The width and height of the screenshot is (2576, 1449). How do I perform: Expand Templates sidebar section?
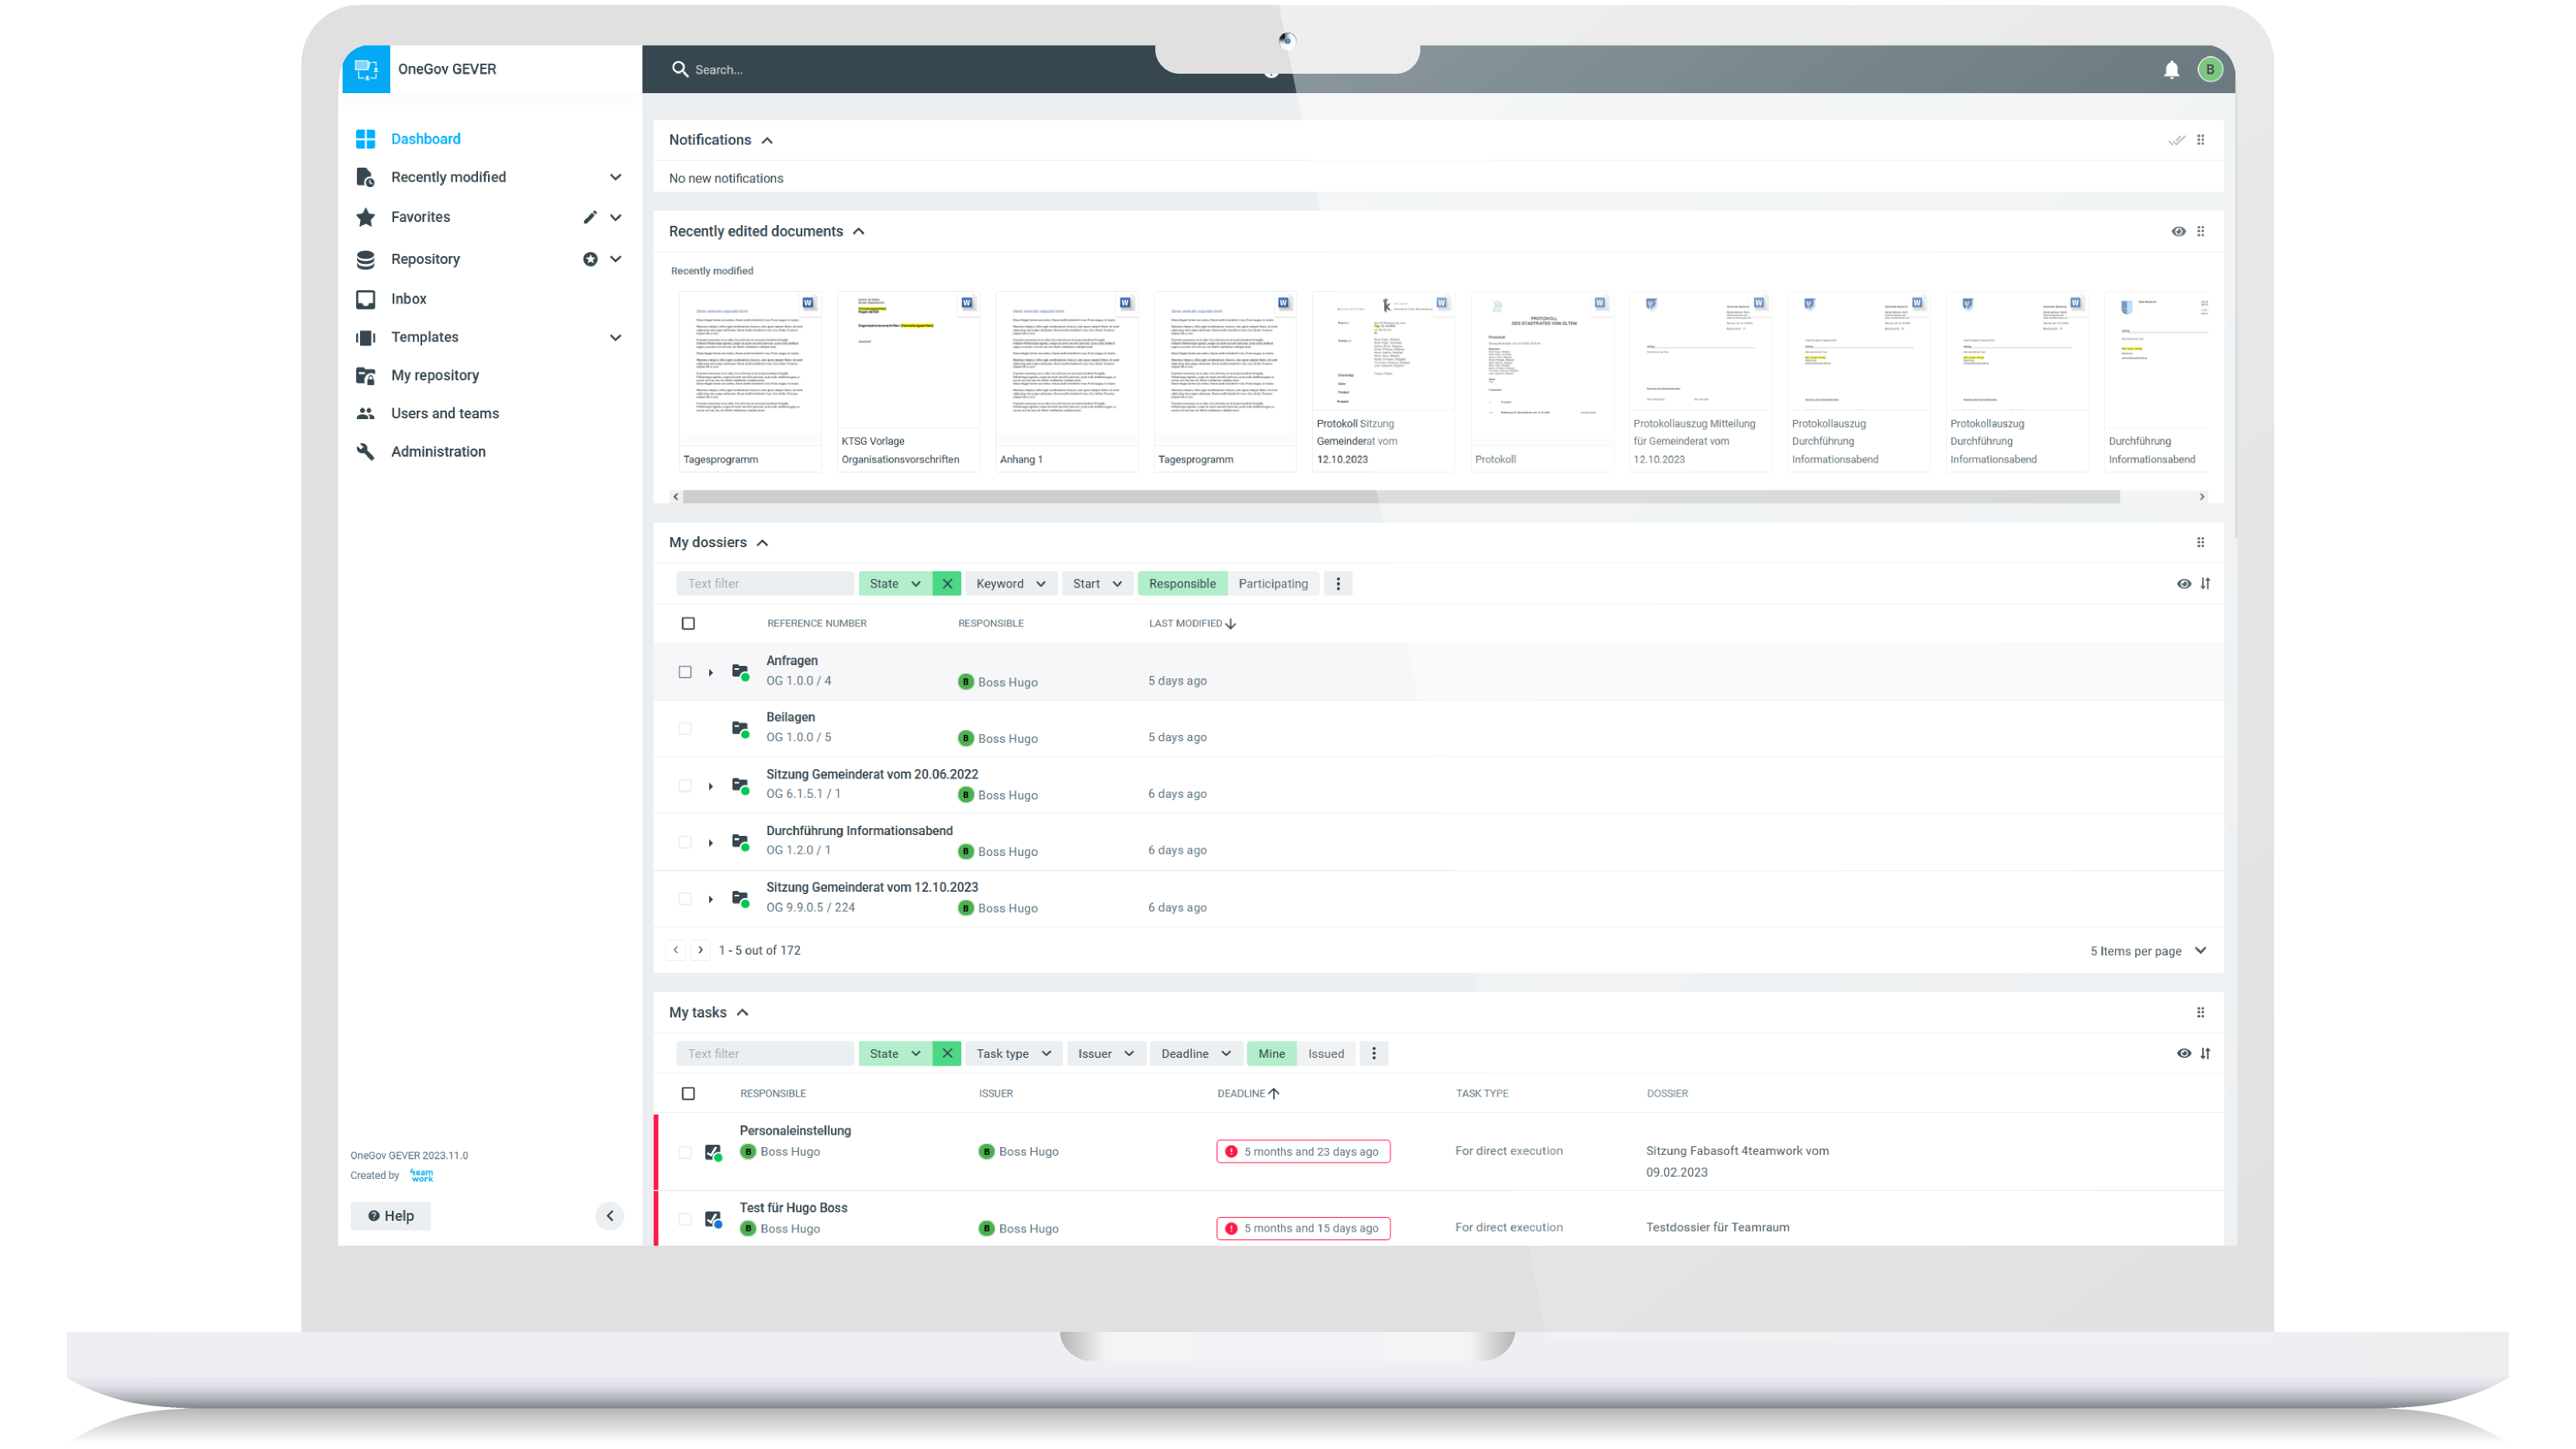(616, 338)
